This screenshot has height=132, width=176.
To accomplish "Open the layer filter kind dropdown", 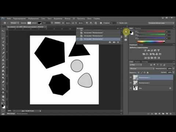I will tap(136, 65).
